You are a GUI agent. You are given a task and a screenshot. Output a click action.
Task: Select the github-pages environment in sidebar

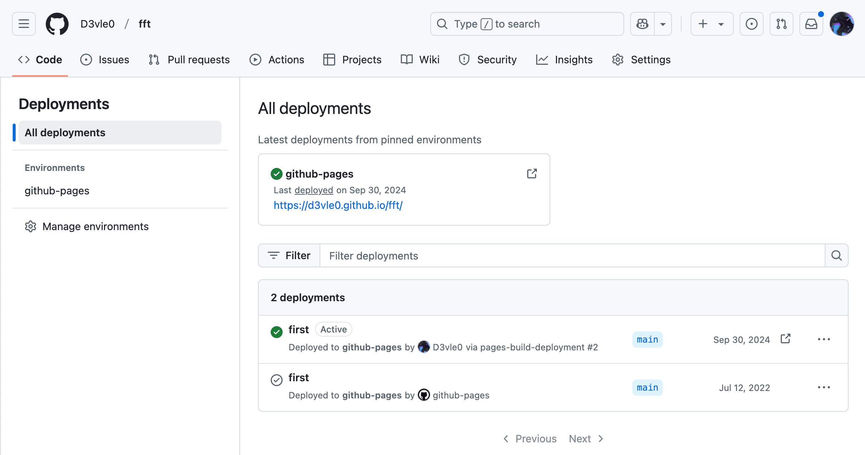pyautogui.click(x=57, y=191)
